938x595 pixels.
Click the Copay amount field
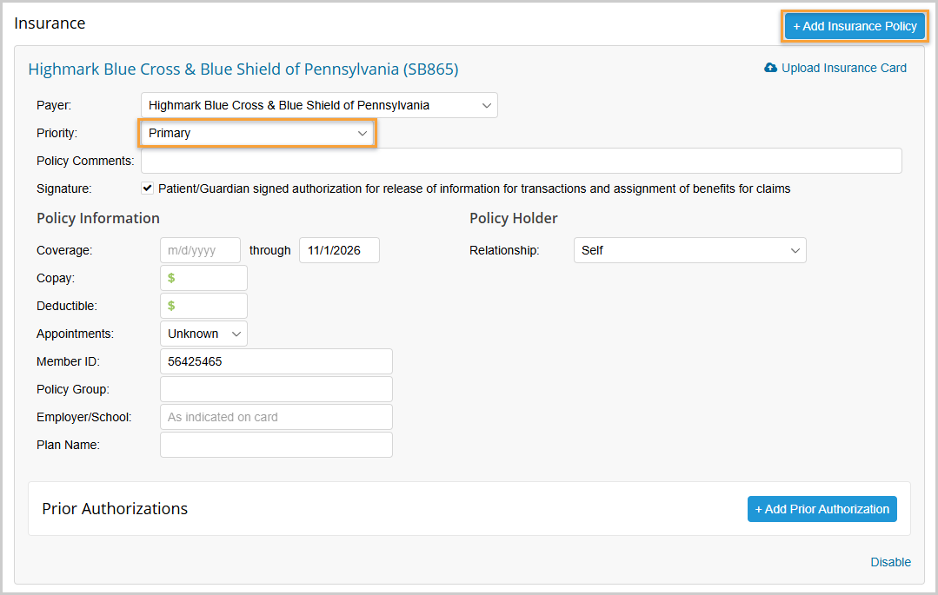203,278
